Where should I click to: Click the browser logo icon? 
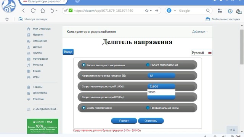[x=8, y=6]
